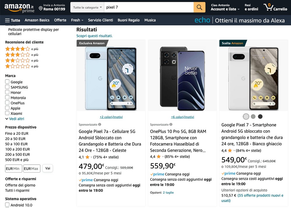Select the black color swatch for Pixel 7

point(260,116)
